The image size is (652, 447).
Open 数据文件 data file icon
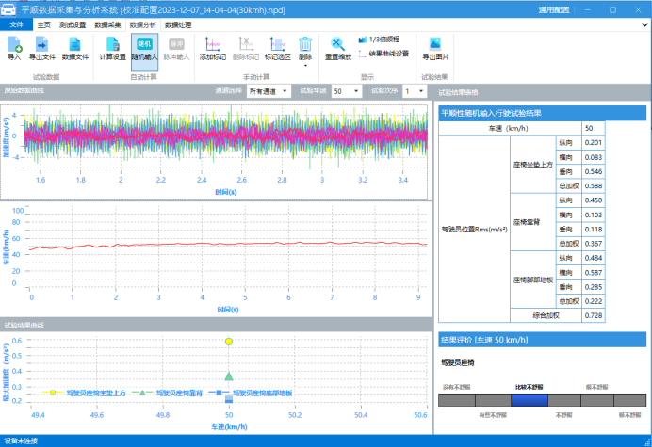pos(75,49)
